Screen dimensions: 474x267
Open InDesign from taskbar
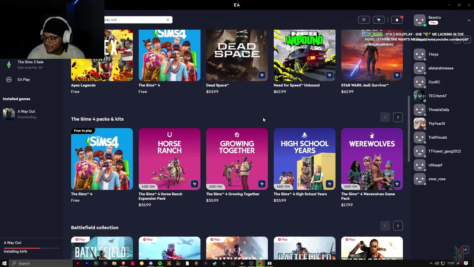pyautogui.click(x=77, y=263)
